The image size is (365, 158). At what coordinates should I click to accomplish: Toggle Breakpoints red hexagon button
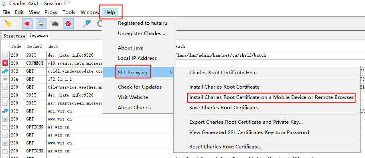[69, 24]
